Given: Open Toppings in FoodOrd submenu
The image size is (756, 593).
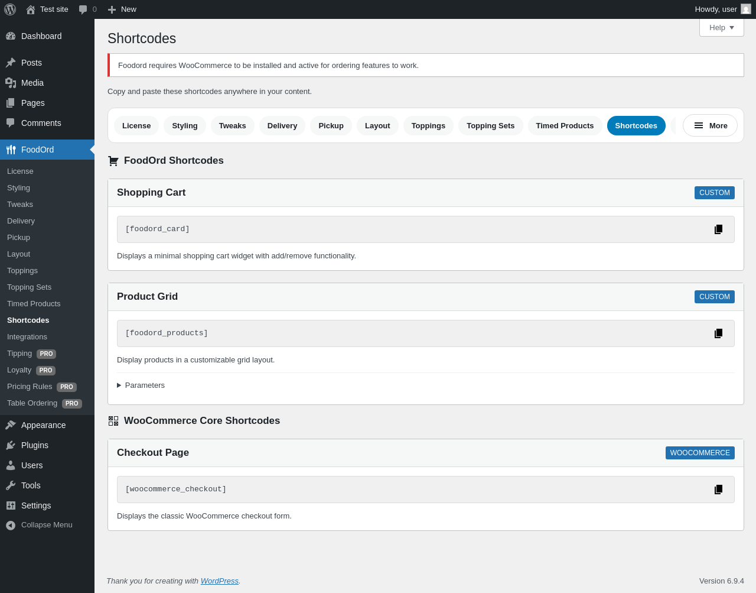Looking at the screenshot, I should (x=47, y=271).
